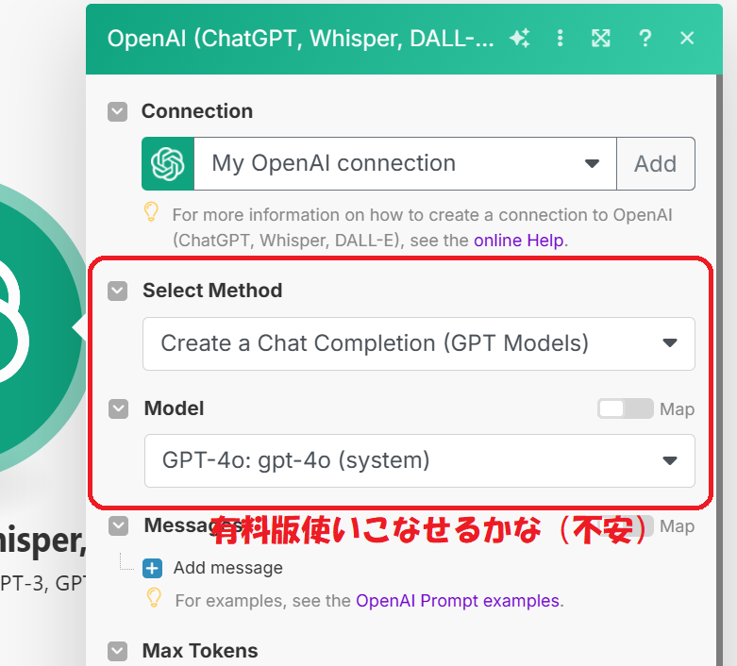Open the My OpenAI connection dropdown
This screenshot has width=737, height=666.
(405, 163)
